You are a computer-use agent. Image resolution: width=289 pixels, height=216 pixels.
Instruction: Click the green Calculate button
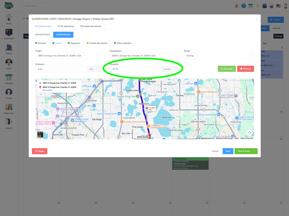tap(227, 69)
